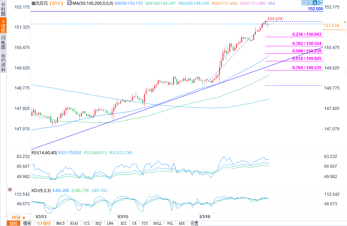Select the RSI indicator button in bottom bar
Image resolution: width=347 pixels, height=226 pixels.
(x=124, y=223)
